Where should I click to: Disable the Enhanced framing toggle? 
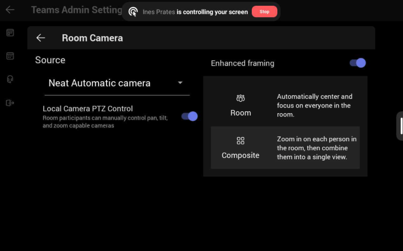357,63
